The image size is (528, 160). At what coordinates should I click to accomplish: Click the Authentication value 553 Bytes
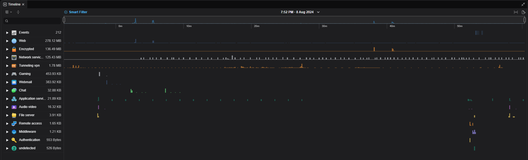click(x=54, y=140)
